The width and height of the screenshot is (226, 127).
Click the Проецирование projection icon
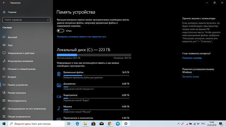click(4, 109)
